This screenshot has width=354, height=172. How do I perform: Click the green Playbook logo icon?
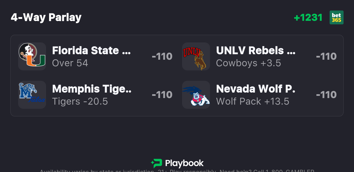[157, 164]
